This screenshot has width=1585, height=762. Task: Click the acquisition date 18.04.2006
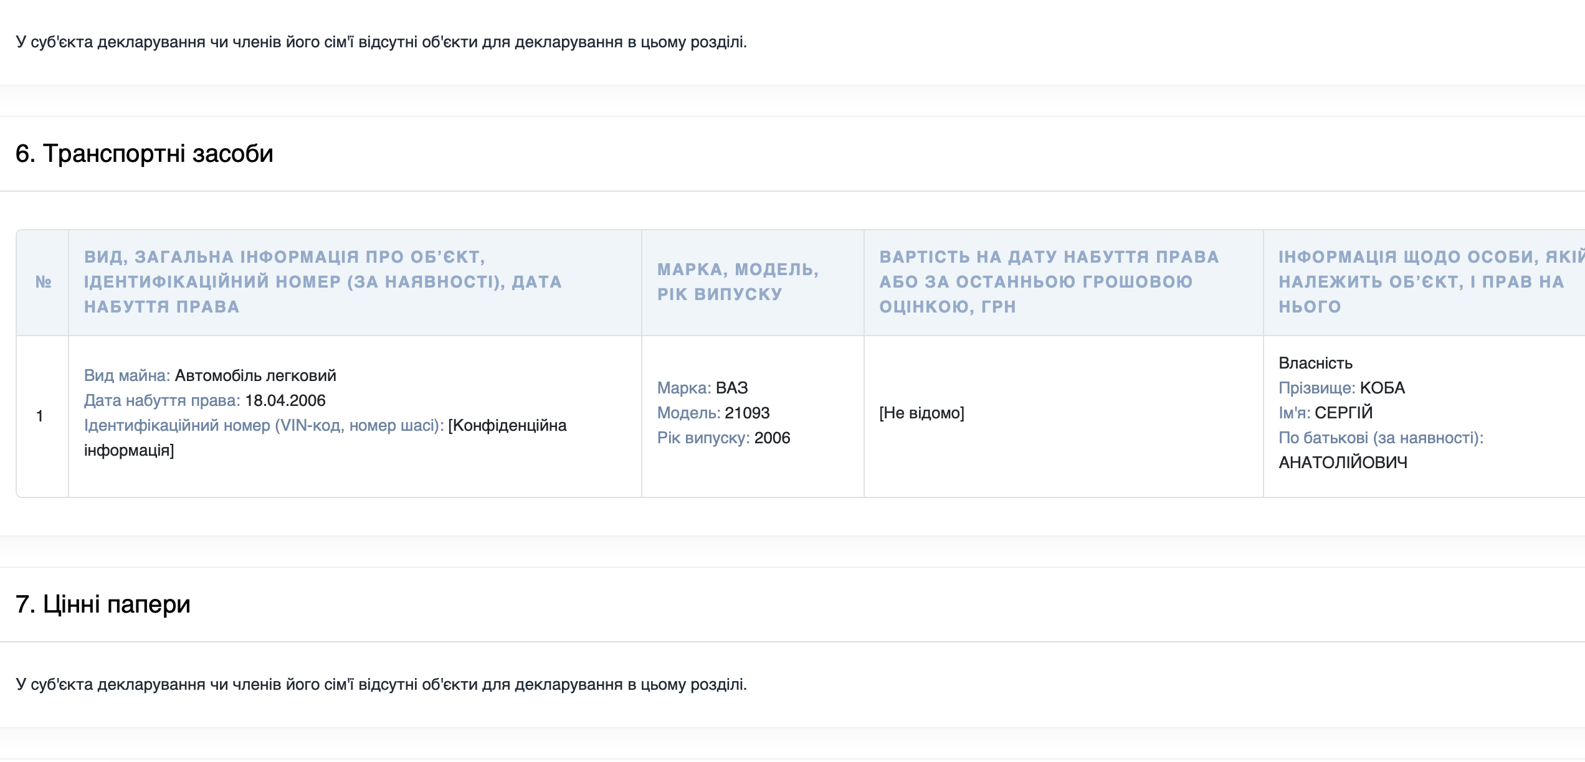(x=285, y=400)
